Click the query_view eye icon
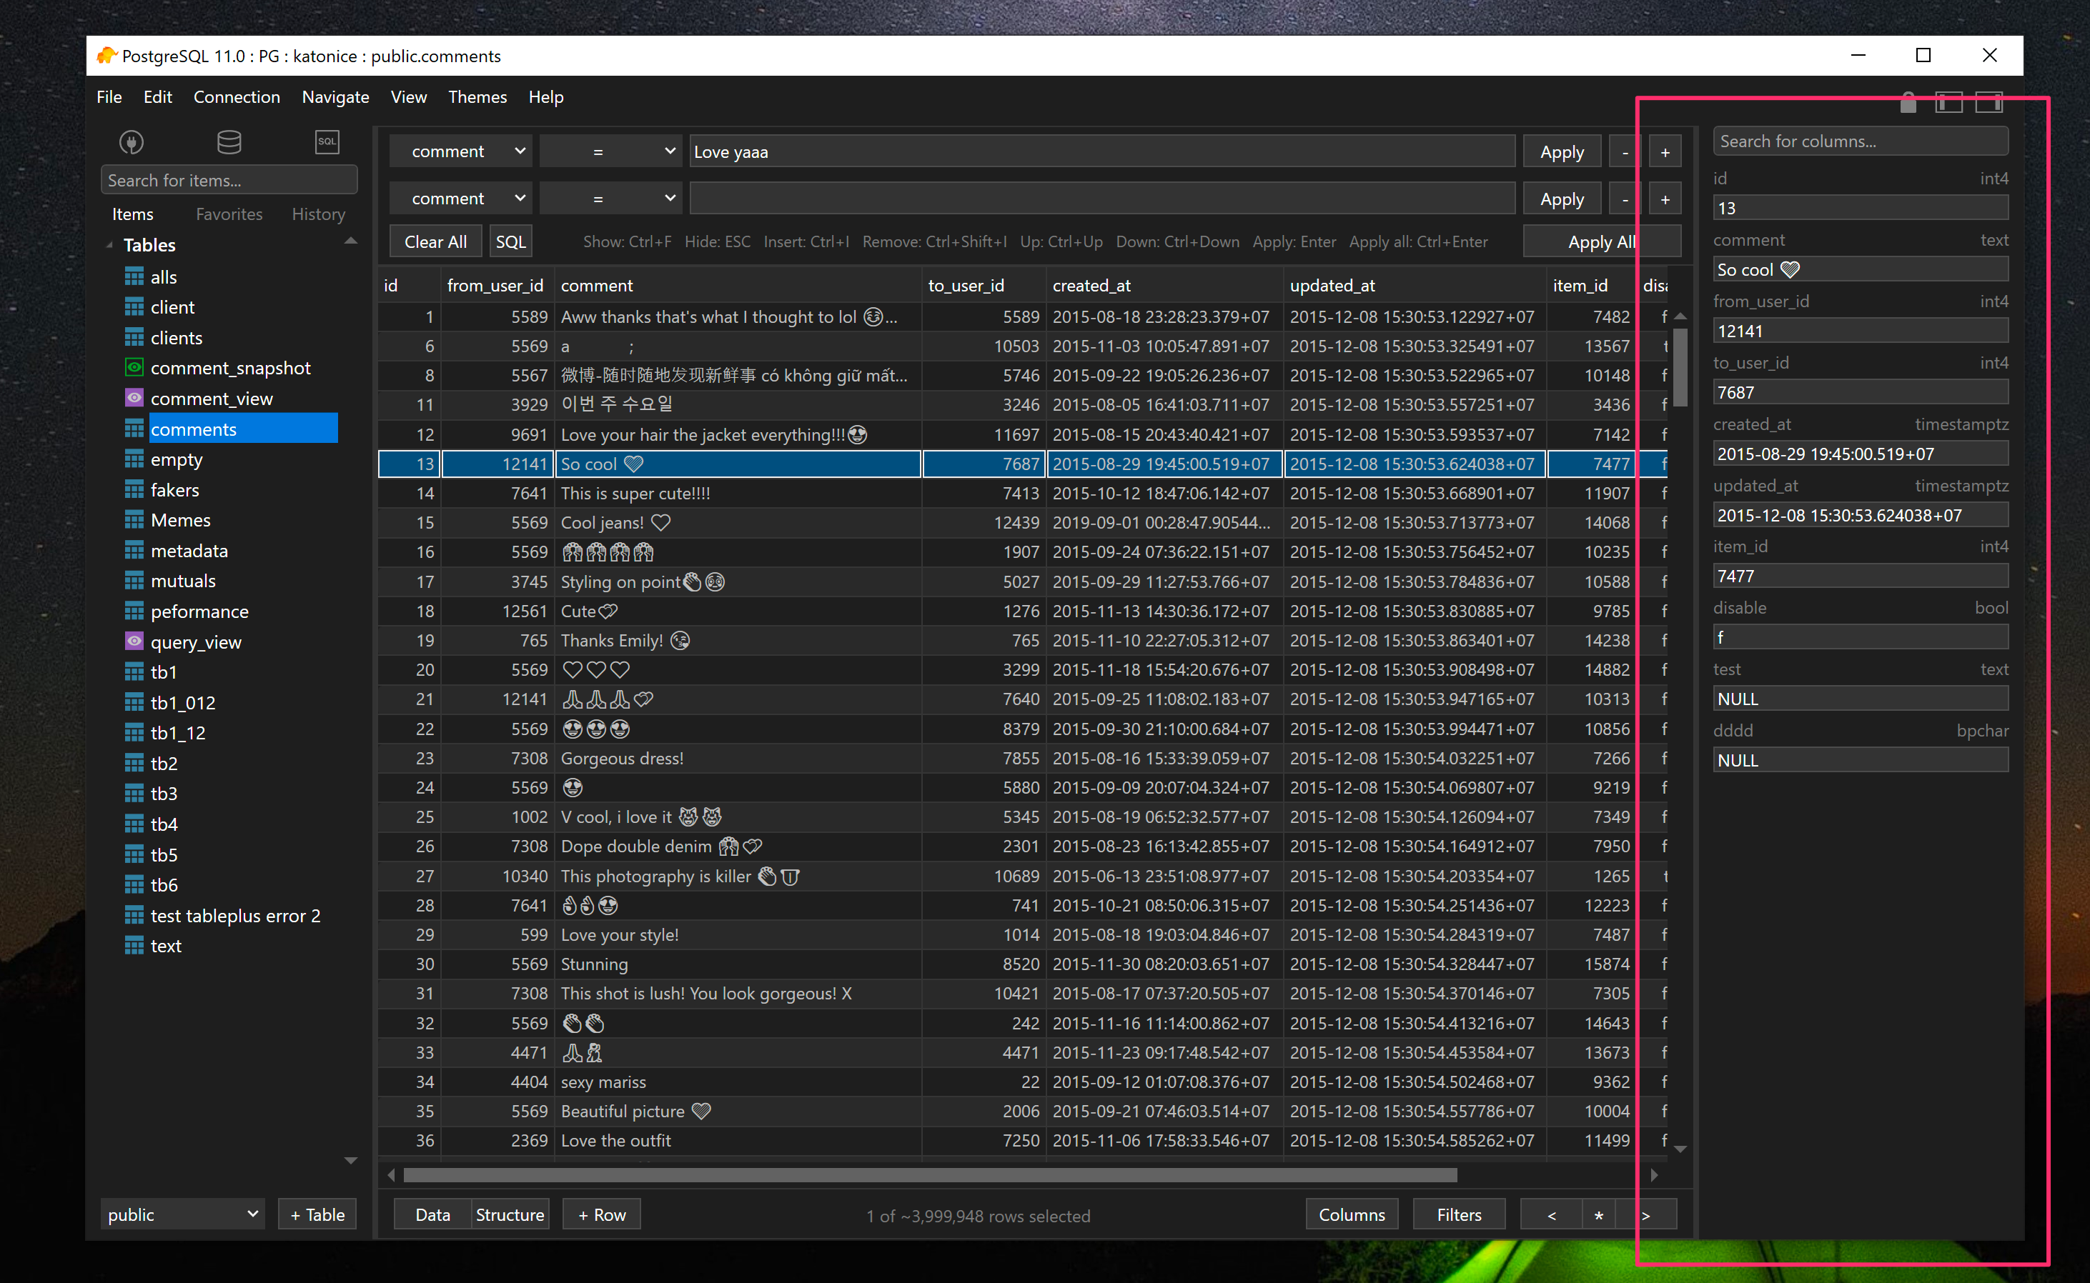Image resolution: width=2090 pixels, height=1283 pixels. (x=134, y=641)
